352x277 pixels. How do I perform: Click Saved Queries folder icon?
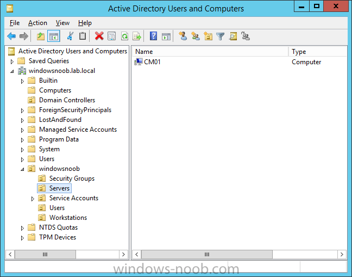(21, 61)
